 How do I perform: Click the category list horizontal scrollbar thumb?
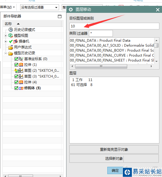pos(101,66)
